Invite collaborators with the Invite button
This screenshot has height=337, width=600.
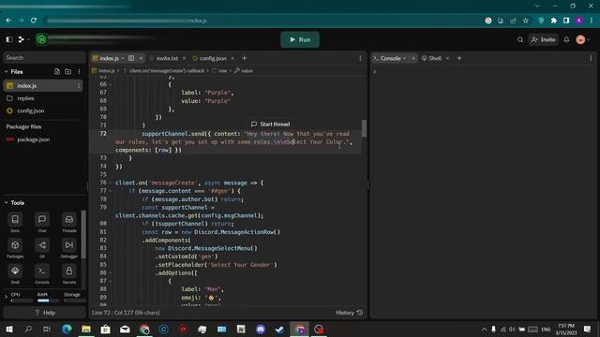[544, 39]
